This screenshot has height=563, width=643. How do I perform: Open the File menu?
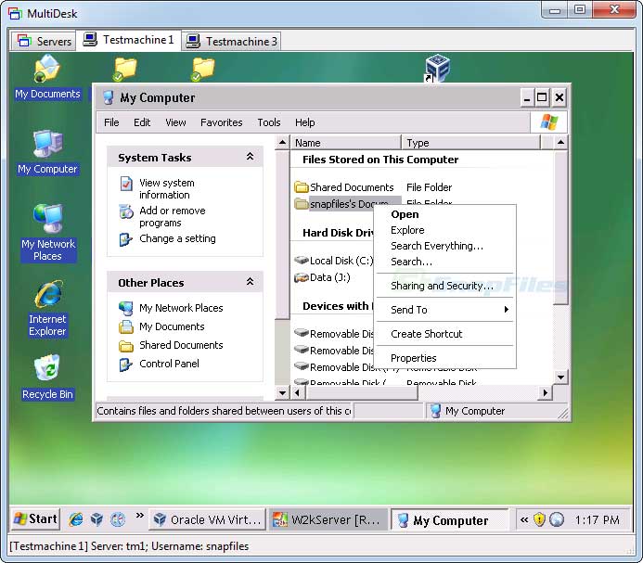111,122
